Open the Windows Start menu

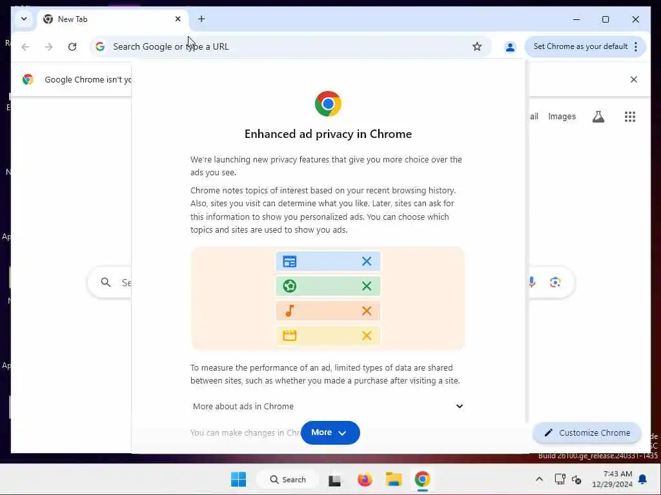239,480
